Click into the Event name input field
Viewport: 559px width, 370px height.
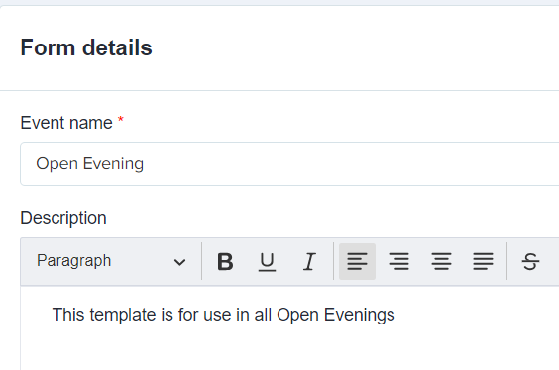pyautogui.click(x=289, y=164)
